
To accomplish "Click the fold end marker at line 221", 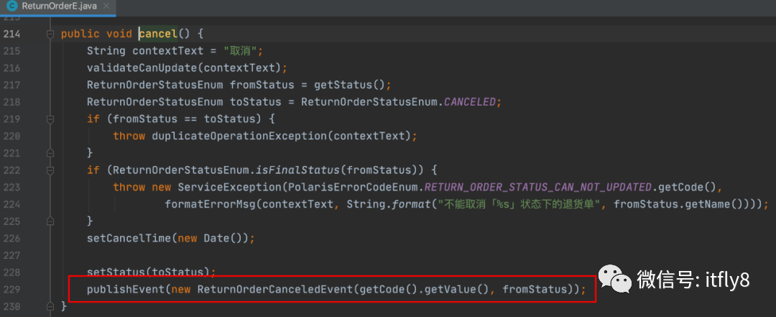I will [x=50, y=152].
